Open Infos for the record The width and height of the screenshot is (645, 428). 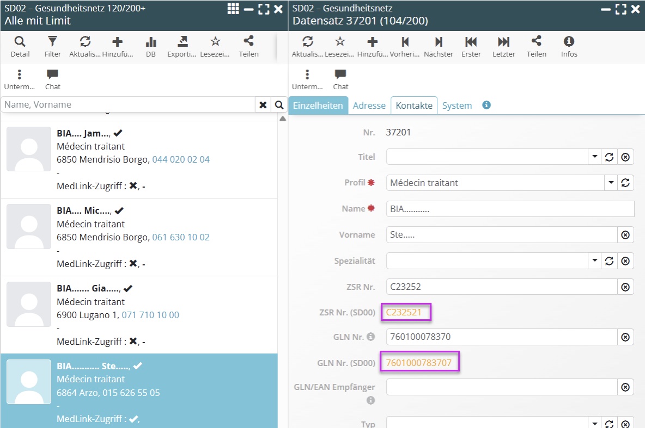pos(569,47)
